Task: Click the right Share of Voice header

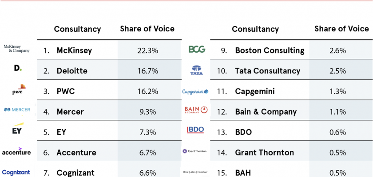Action: click(341, 29)
